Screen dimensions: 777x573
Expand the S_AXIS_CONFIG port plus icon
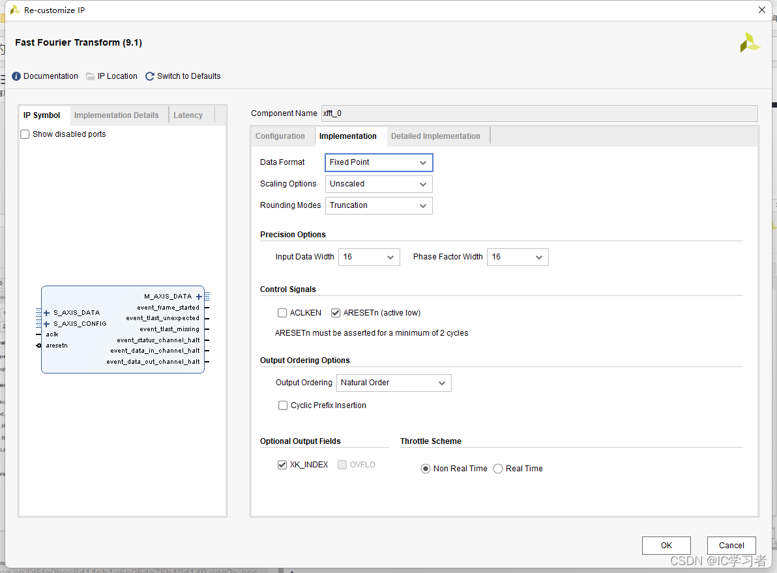click(46, 324)
